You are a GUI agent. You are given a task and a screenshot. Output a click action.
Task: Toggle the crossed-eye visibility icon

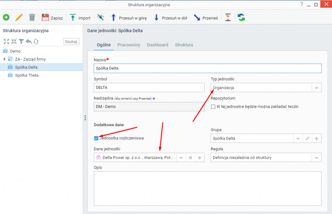click(x=101, y=18)
